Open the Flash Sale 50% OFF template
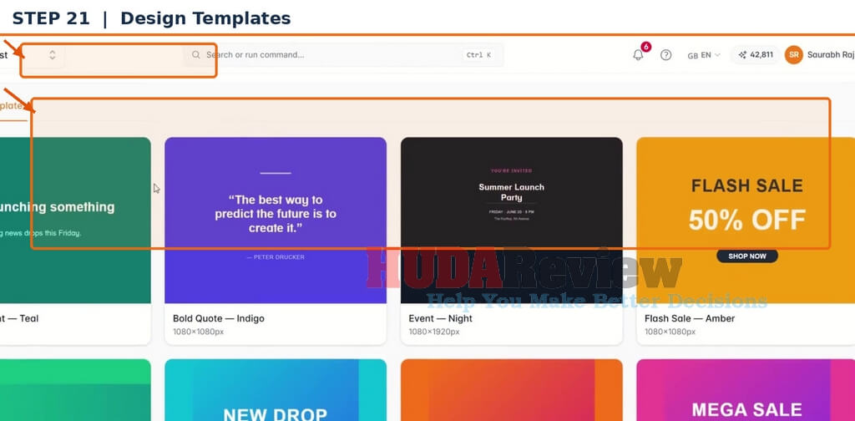 tap(746, 221)
